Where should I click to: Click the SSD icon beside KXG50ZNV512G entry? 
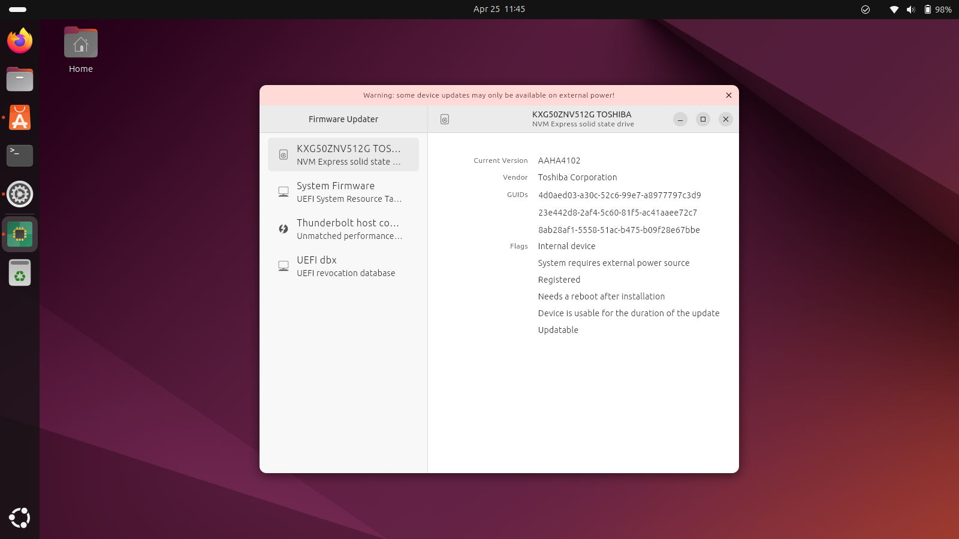[x=284, y=155]
